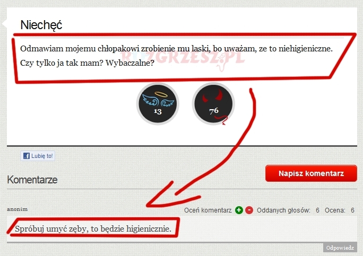
Task: Click the Facebook logo in Lubię to!
Action: point(27,156)
